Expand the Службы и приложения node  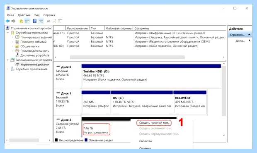[x=7, y=69]
